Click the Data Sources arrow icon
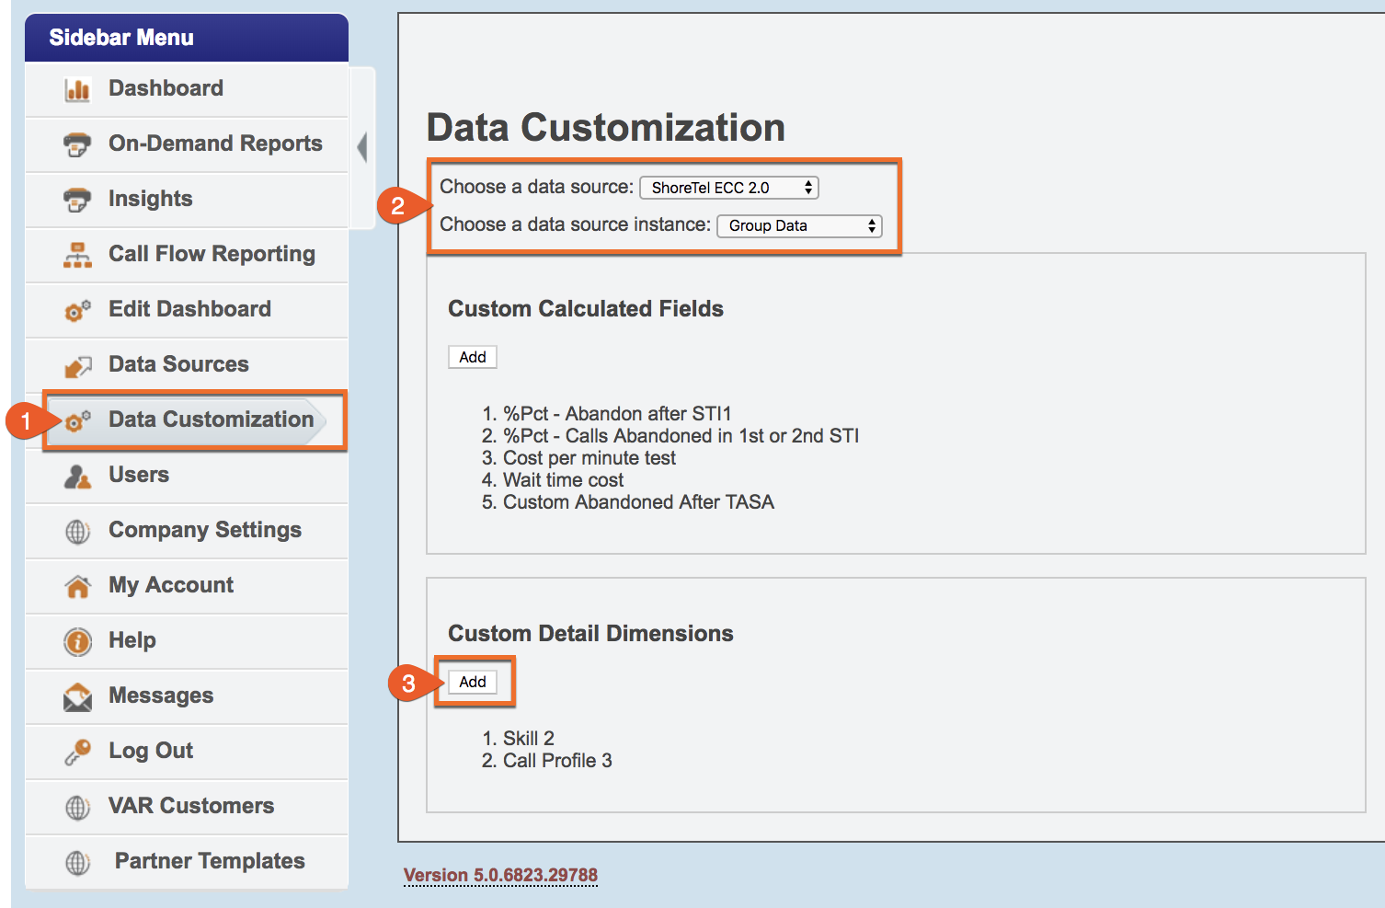 click(77, 366)
